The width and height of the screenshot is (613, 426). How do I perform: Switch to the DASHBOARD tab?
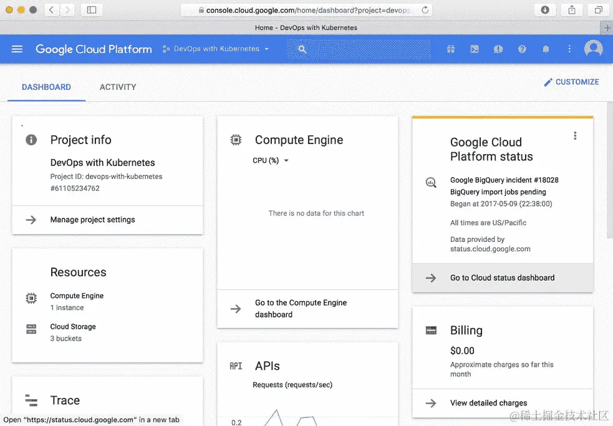click(46, 87)
